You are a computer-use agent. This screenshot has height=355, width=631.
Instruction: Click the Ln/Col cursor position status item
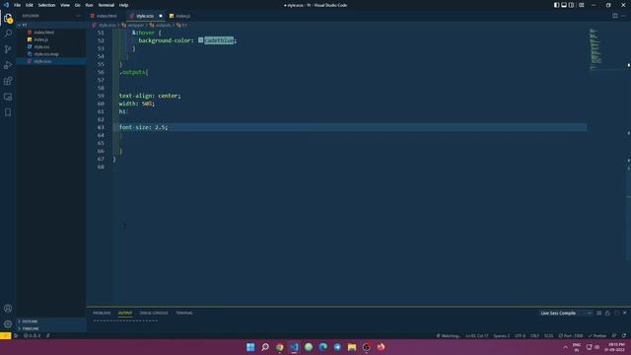[477, 335]
